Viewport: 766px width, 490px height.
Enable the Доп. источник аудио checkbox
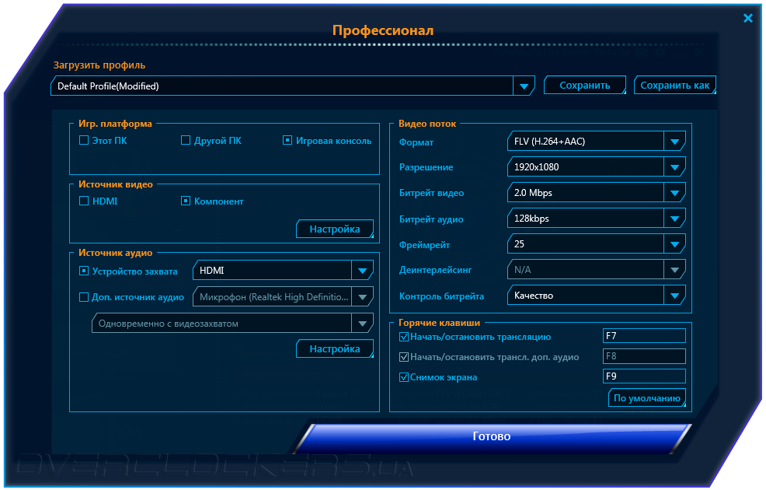pyautogui.click(x=84, y=297)
